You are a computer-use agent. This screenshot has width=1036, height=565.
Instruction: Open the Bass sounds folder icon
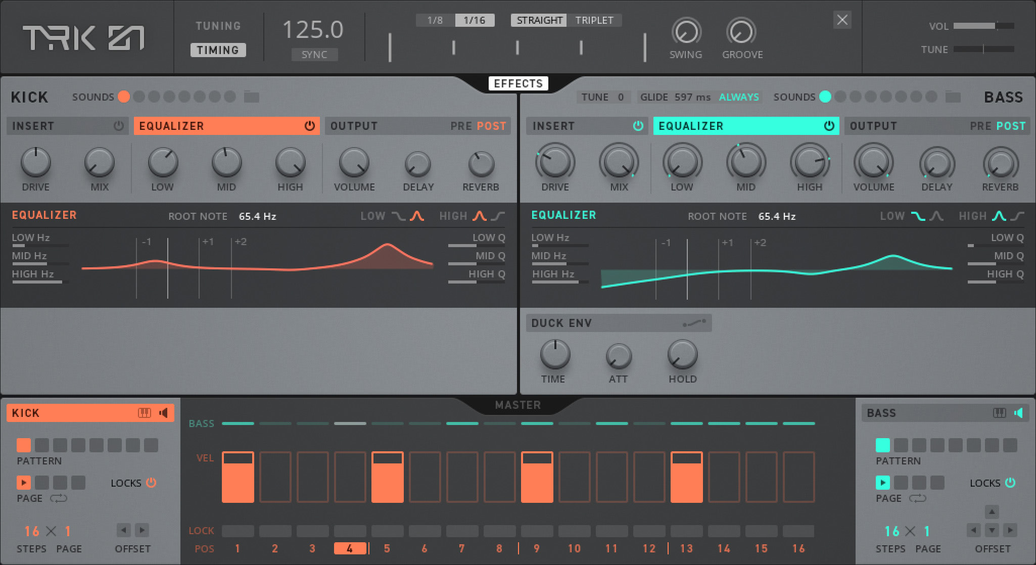point(953,97)
